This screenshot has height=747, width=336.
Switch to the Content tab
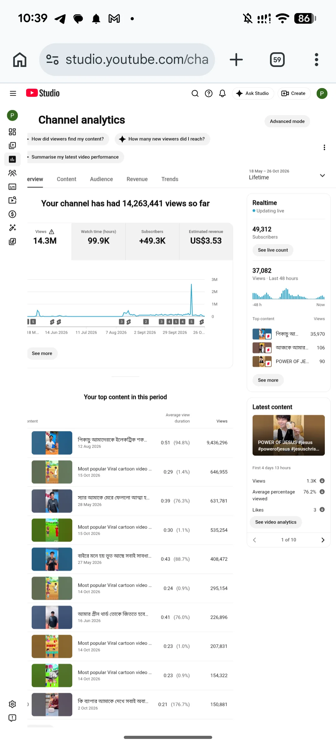(x=67, y=179)
